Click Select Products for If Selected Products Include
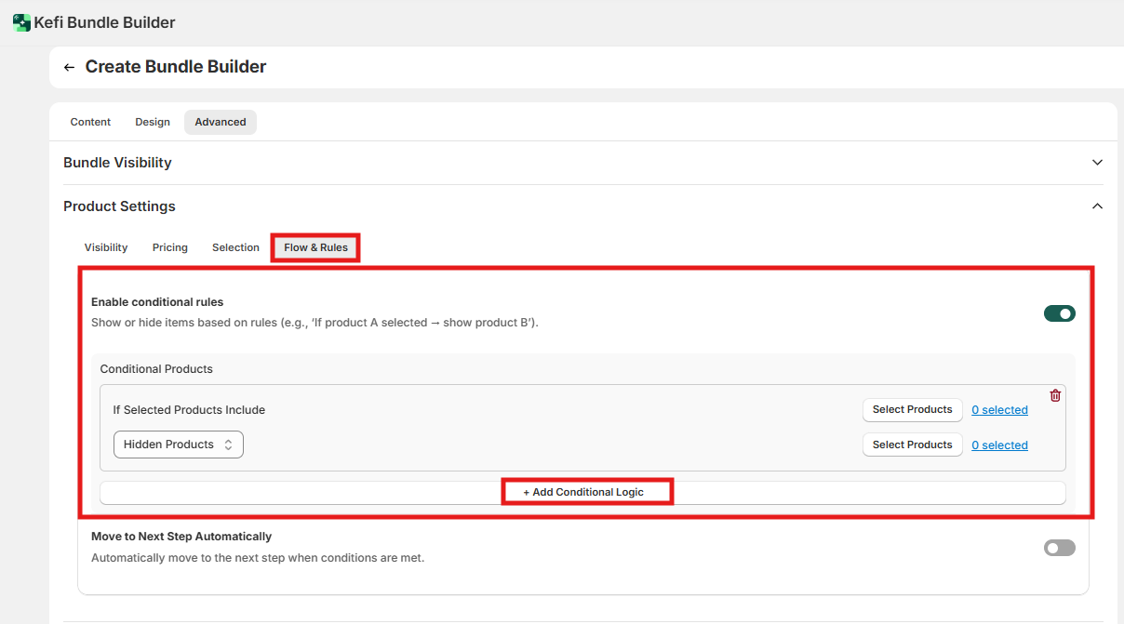 [x=913, y=410]
